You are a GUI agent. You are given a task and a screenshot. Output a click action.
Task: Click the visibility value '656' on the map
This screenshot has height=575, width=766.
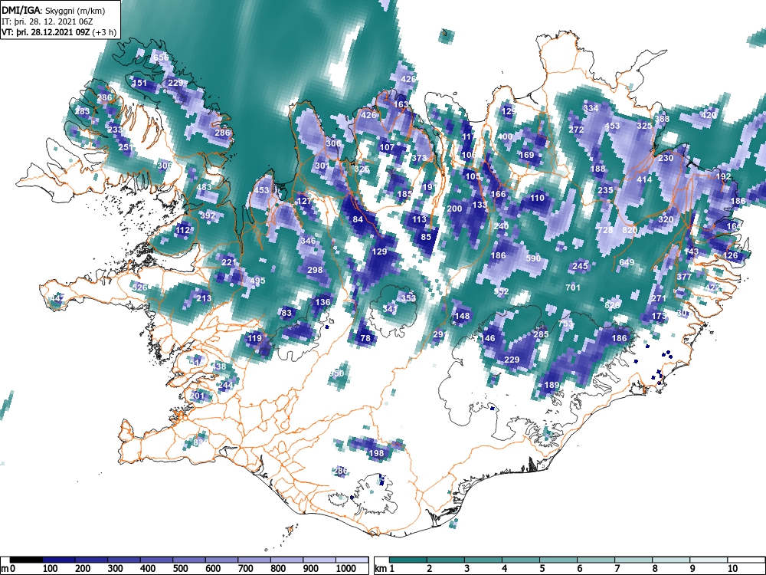tap(161, 58)
